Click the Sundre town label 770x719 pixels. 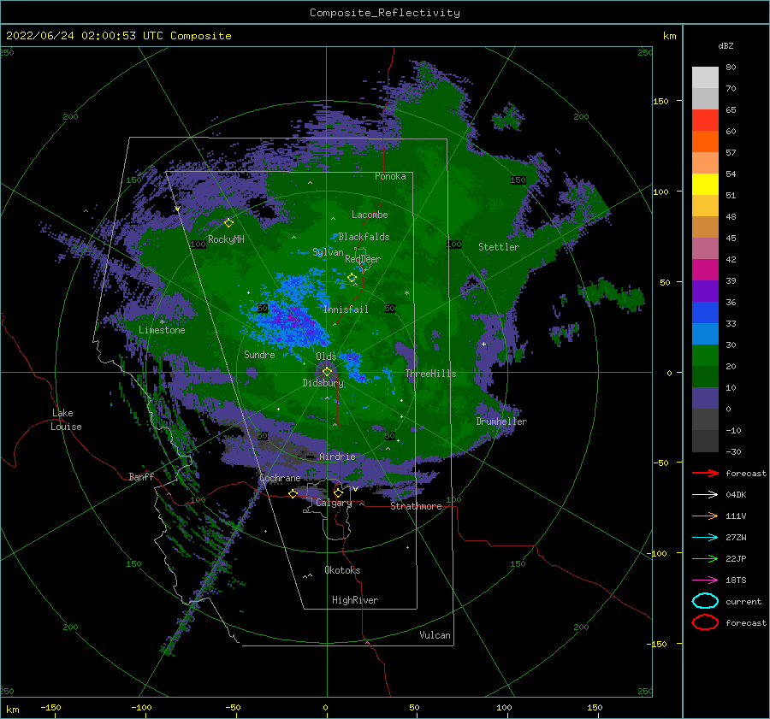[259, 354]
